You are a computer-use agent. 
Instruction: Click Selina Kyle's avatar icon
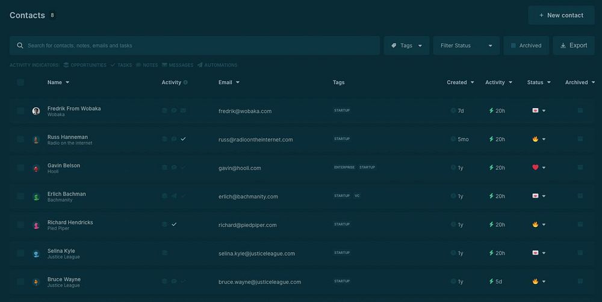(36, 254)
